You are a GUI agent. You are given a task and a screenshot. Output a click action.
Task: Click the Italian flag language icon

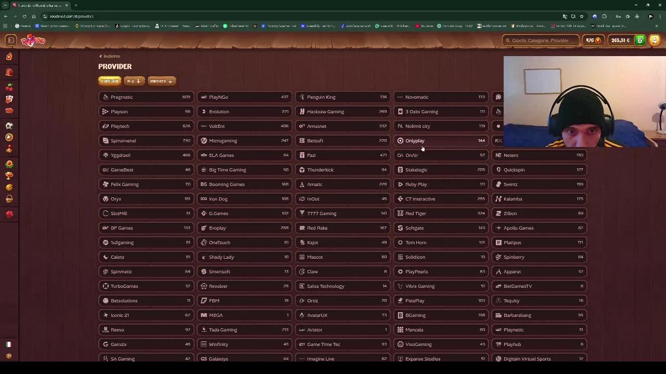[x=8, y=344]
